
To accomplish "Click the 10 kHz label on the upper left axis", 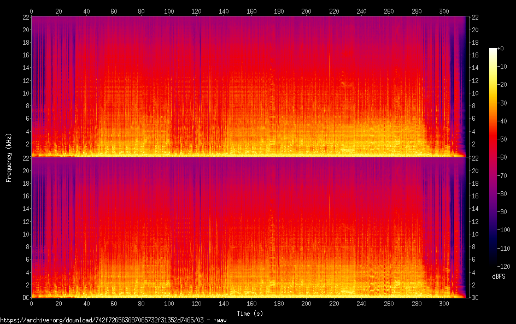I will point(25,93).
